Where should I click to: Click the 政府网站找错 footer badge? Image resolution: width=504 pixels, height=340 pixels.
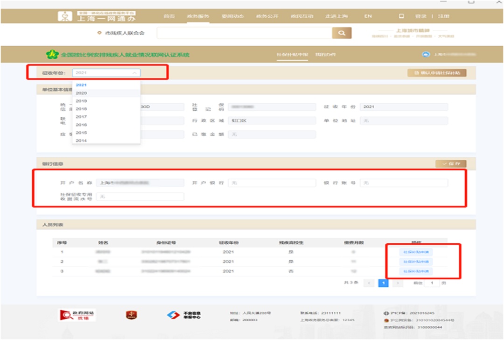click(77, 315)
